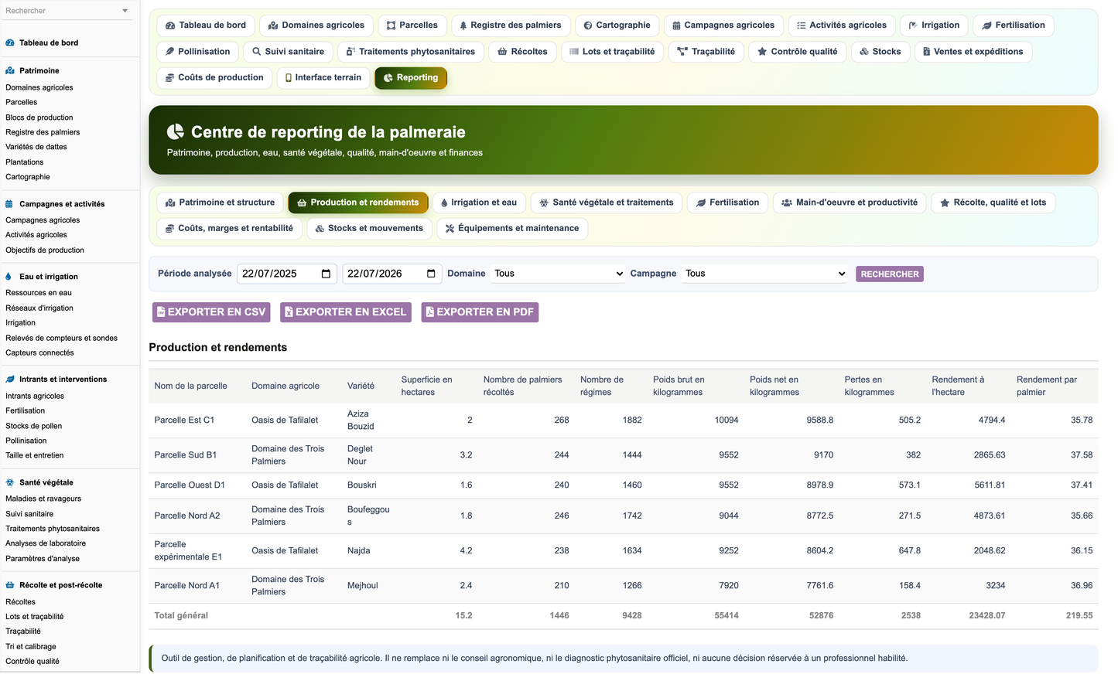Screen dimensions: 1118x691
Task: Click the Parcelles icon in top navigation
Action: point(391,26)
